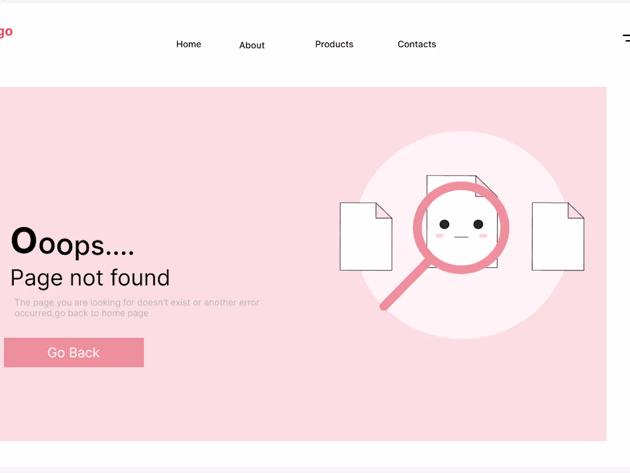Viewport: 630px width, 473px height.
Task: Open the About link
Action: tap(252, 45)
